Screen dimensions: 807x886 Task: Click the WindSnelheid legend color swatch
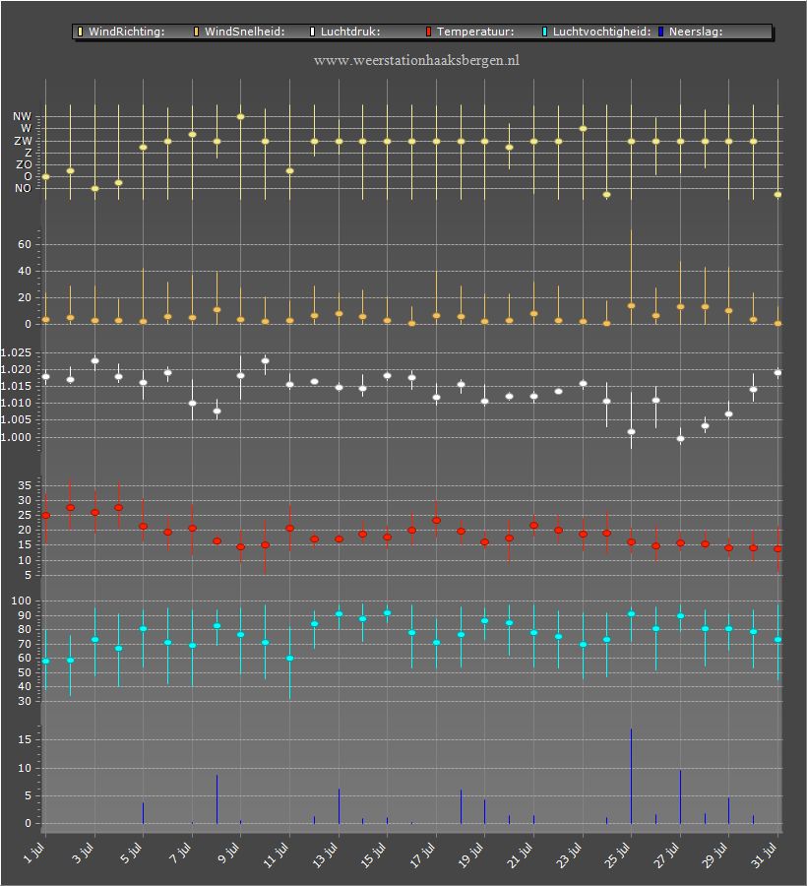coord(197,32)
